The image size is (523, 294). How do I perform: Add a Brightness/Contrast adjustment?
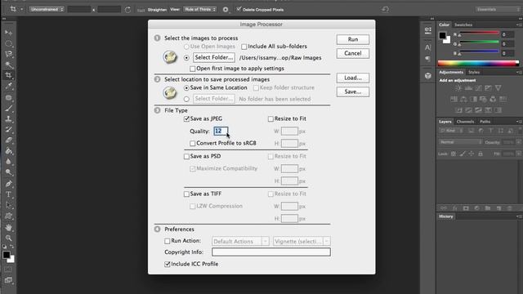[x=458, y=88]
